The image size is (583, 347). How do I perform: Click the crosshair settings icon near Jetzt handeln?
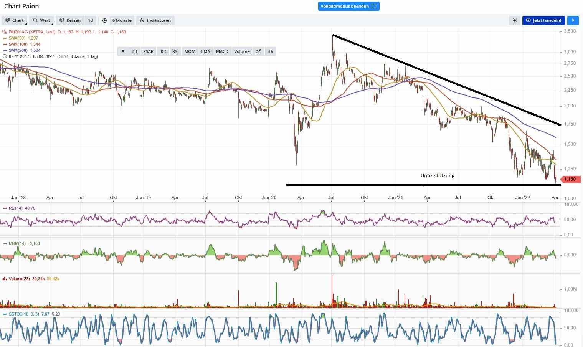point(515,20)
